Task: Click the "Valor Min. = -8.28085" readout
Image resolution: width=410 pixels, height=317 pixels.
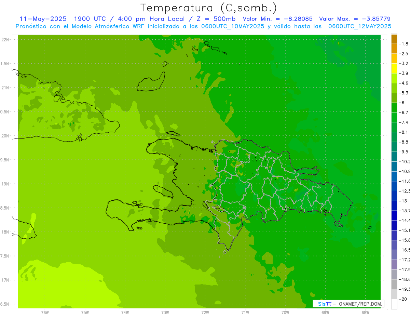Action: 277,19
